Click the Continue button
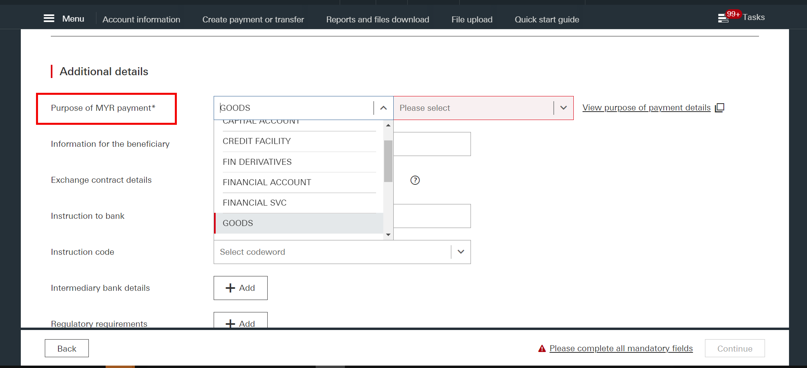 (x=735, y=348)
